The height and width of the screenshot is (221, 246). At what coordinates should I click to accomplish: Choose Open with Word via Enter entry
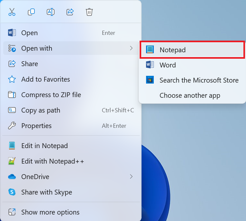click(71, 33)
